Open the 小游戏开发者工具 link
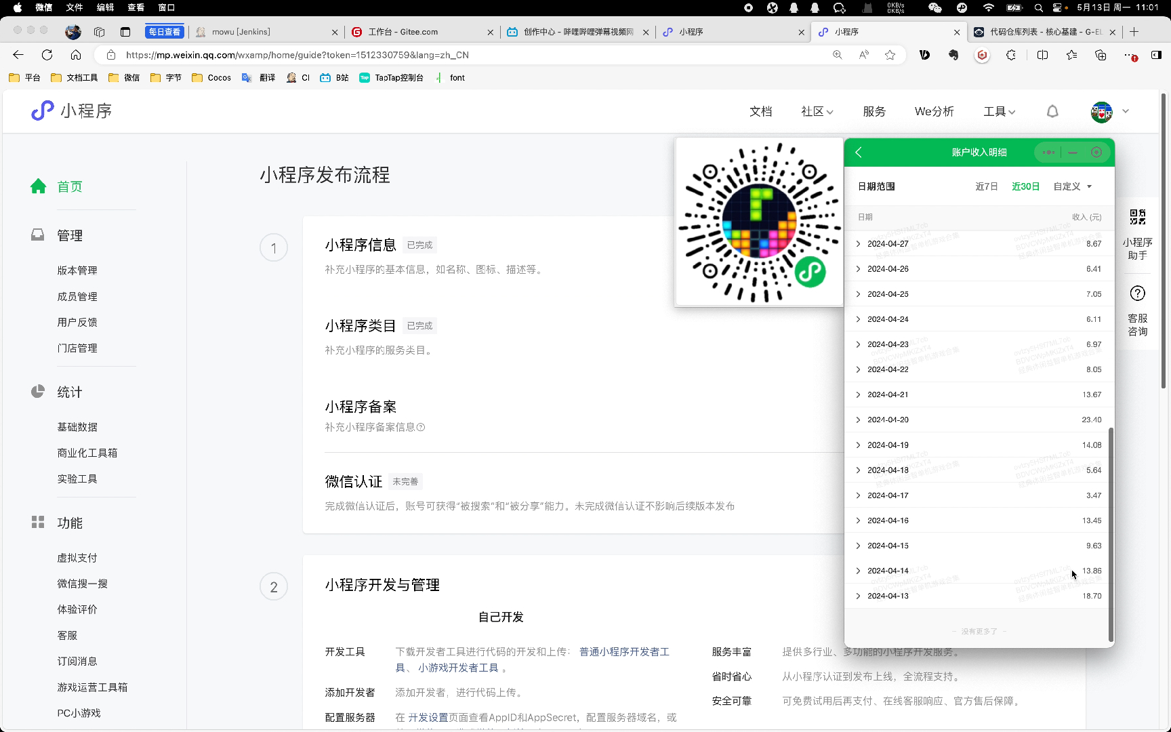The height and width of the screenshot is (732, 1171). [x=458, y=668]
